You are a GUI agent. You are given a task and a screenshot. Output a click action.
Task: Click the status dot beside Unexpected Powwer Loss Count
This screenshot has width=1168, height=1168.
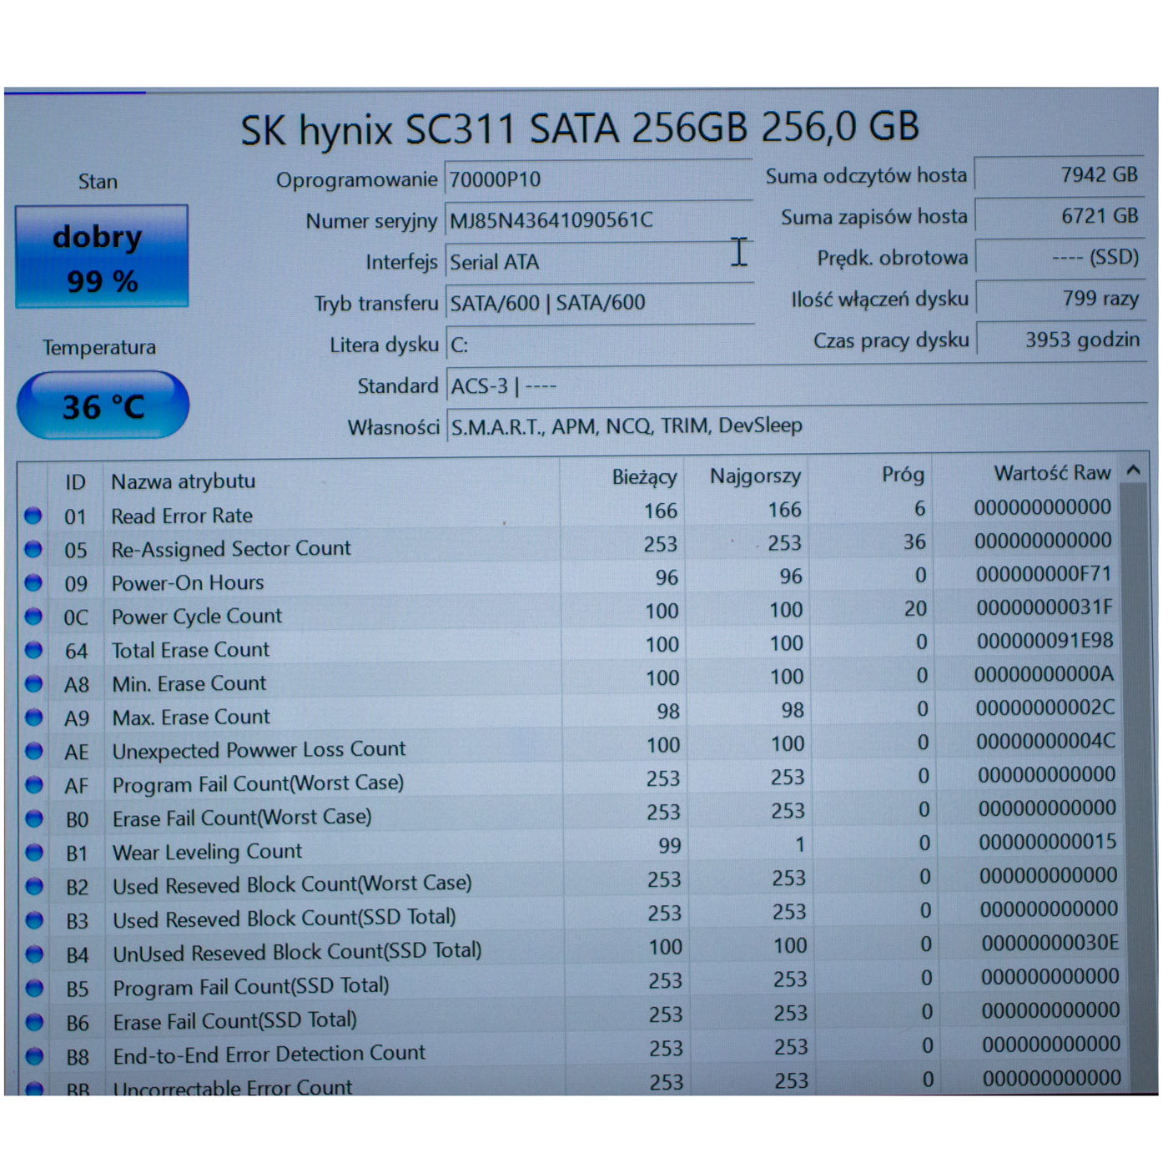coord(33,751)
